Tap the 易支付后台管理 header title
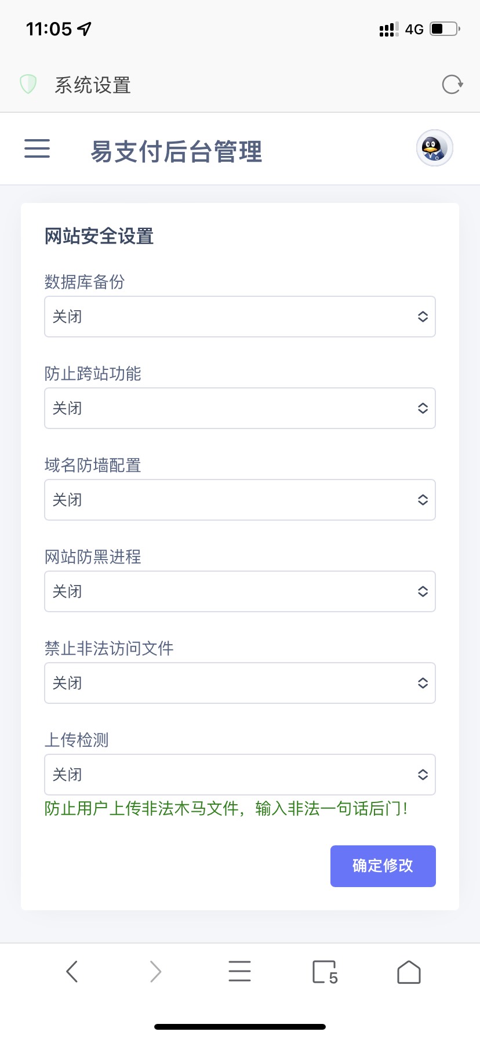 (176, 152)
